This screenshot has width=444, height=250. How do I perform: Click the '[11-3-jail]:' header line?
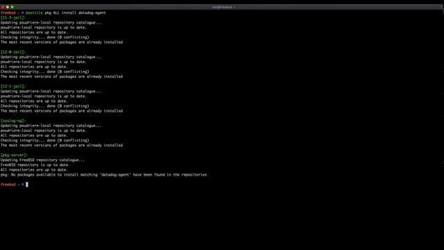pyautogui.click(x=13, y=17)
